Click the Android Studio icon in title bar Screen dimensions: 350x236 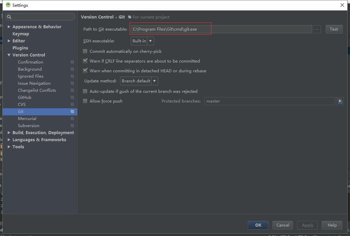coord(8,5)
